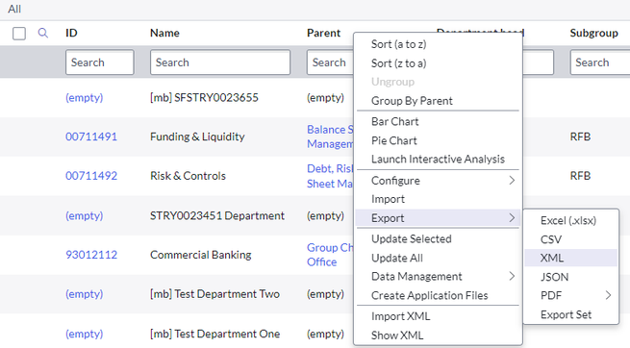
Task: Click the All breadcrumb filter
Action: [x=14, y=9]
